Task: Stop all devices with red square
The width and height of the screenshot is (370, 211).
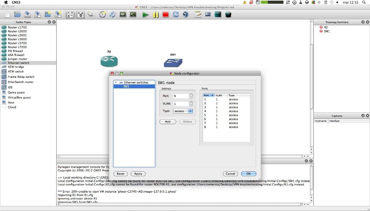Action: pos(165,14)
